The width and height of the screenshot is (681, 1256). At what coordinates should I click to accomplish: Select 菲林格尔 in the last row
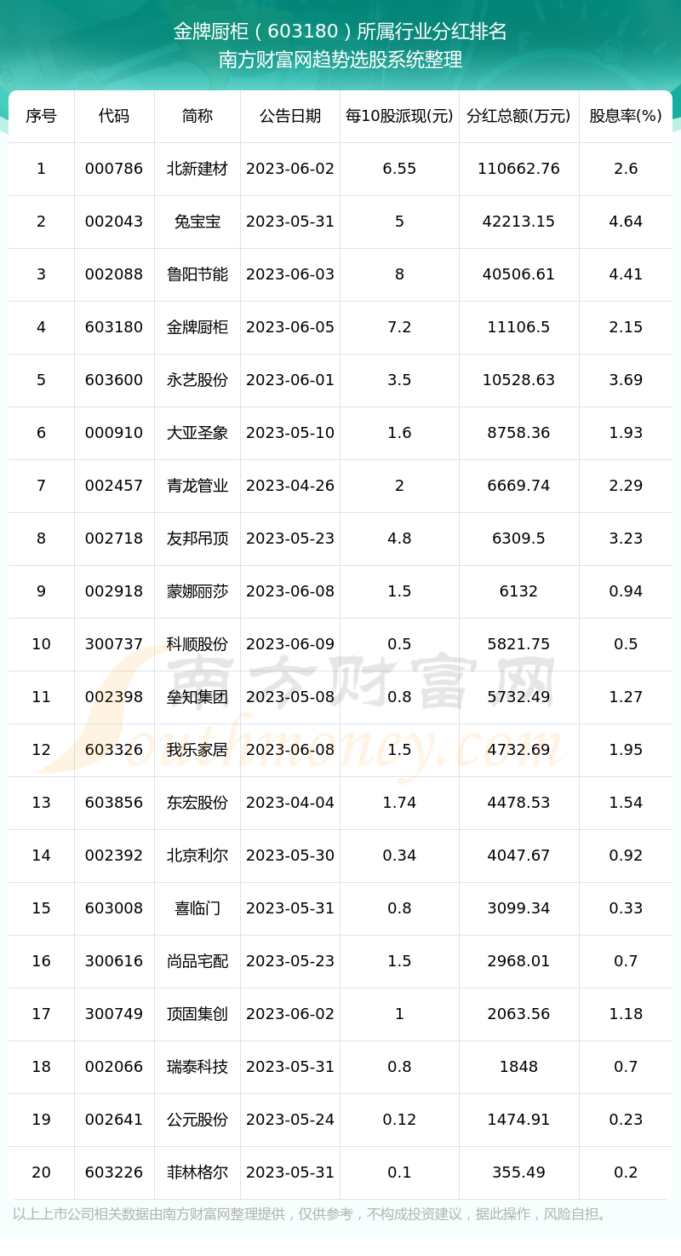(197, 1172)
